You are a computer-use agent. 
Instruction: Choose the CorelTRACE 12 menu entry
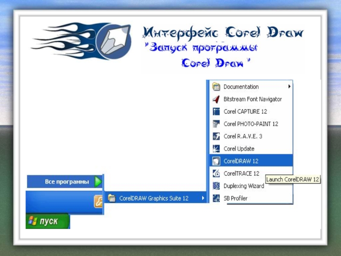pyautogui.click(x=241, y=174)
